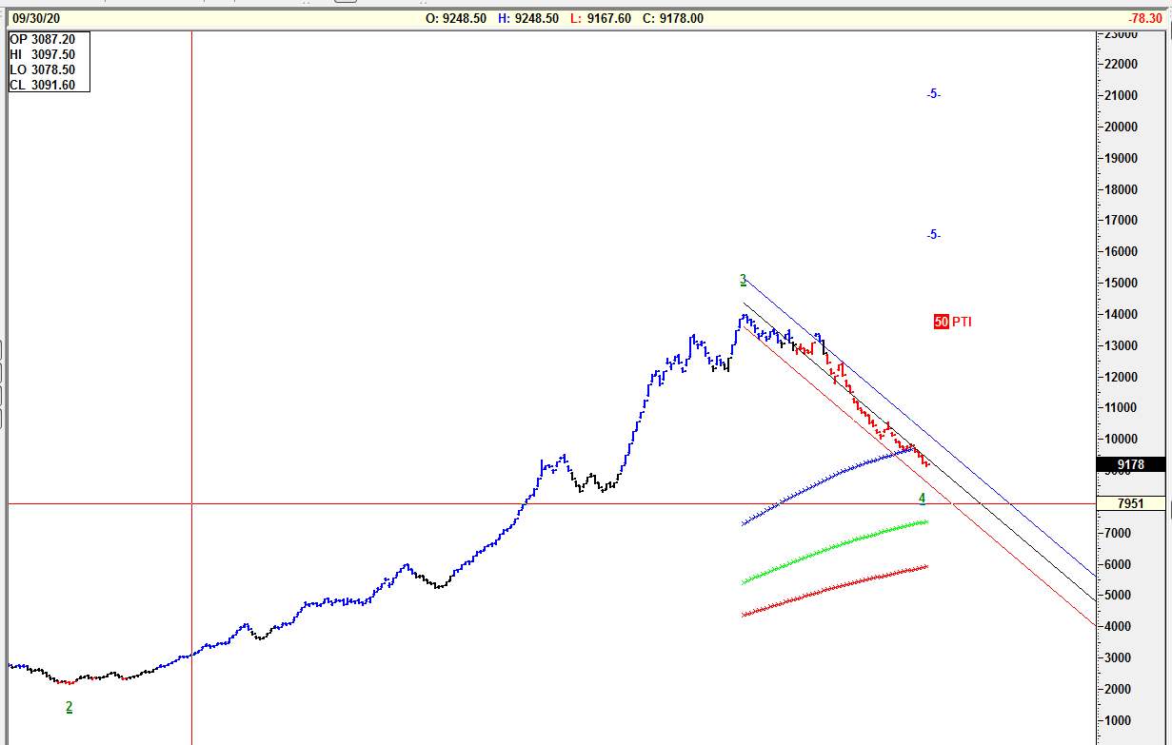
Task: Click the 20000 price axis label
Action: (x=1121, y=127)
